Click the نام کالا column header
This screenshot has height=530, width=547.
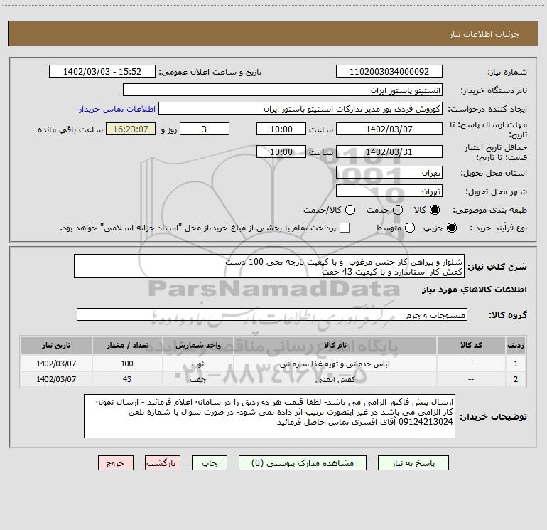click(335, 345)
